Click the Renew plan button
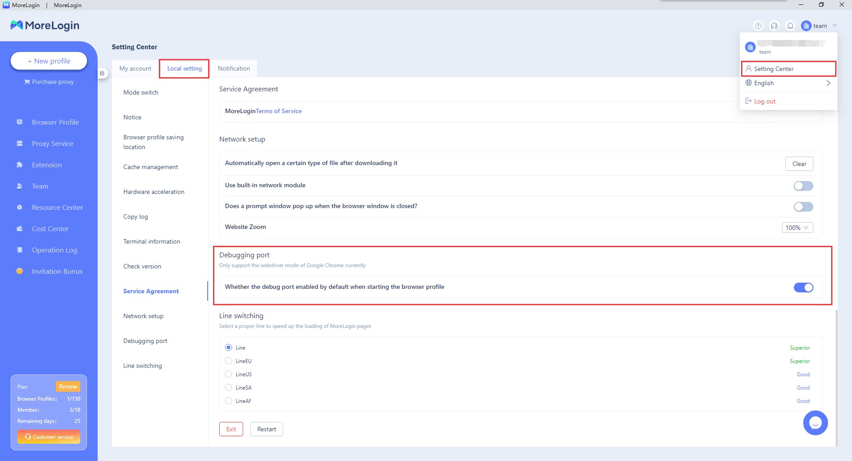 tap(68, 386)
